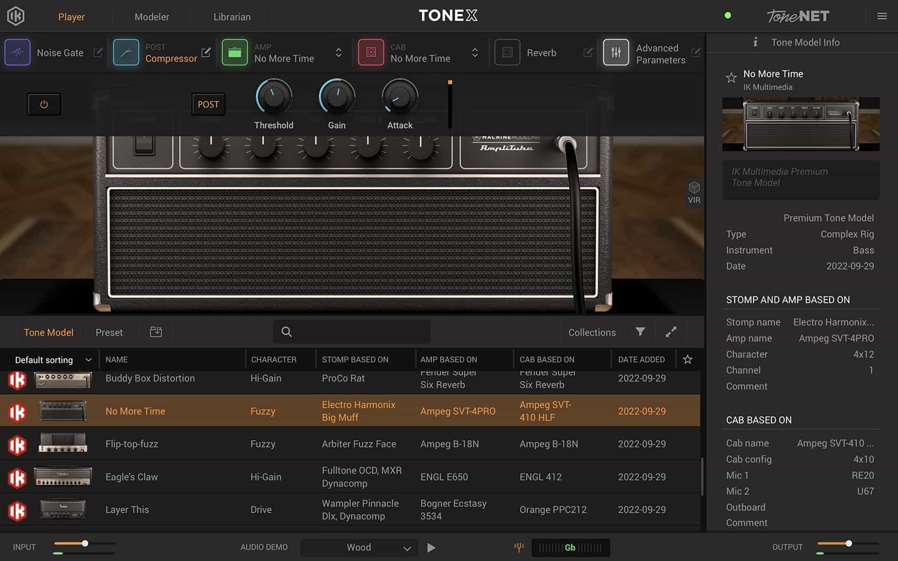Open the Wood audio demo dropdown

[359, 547]
